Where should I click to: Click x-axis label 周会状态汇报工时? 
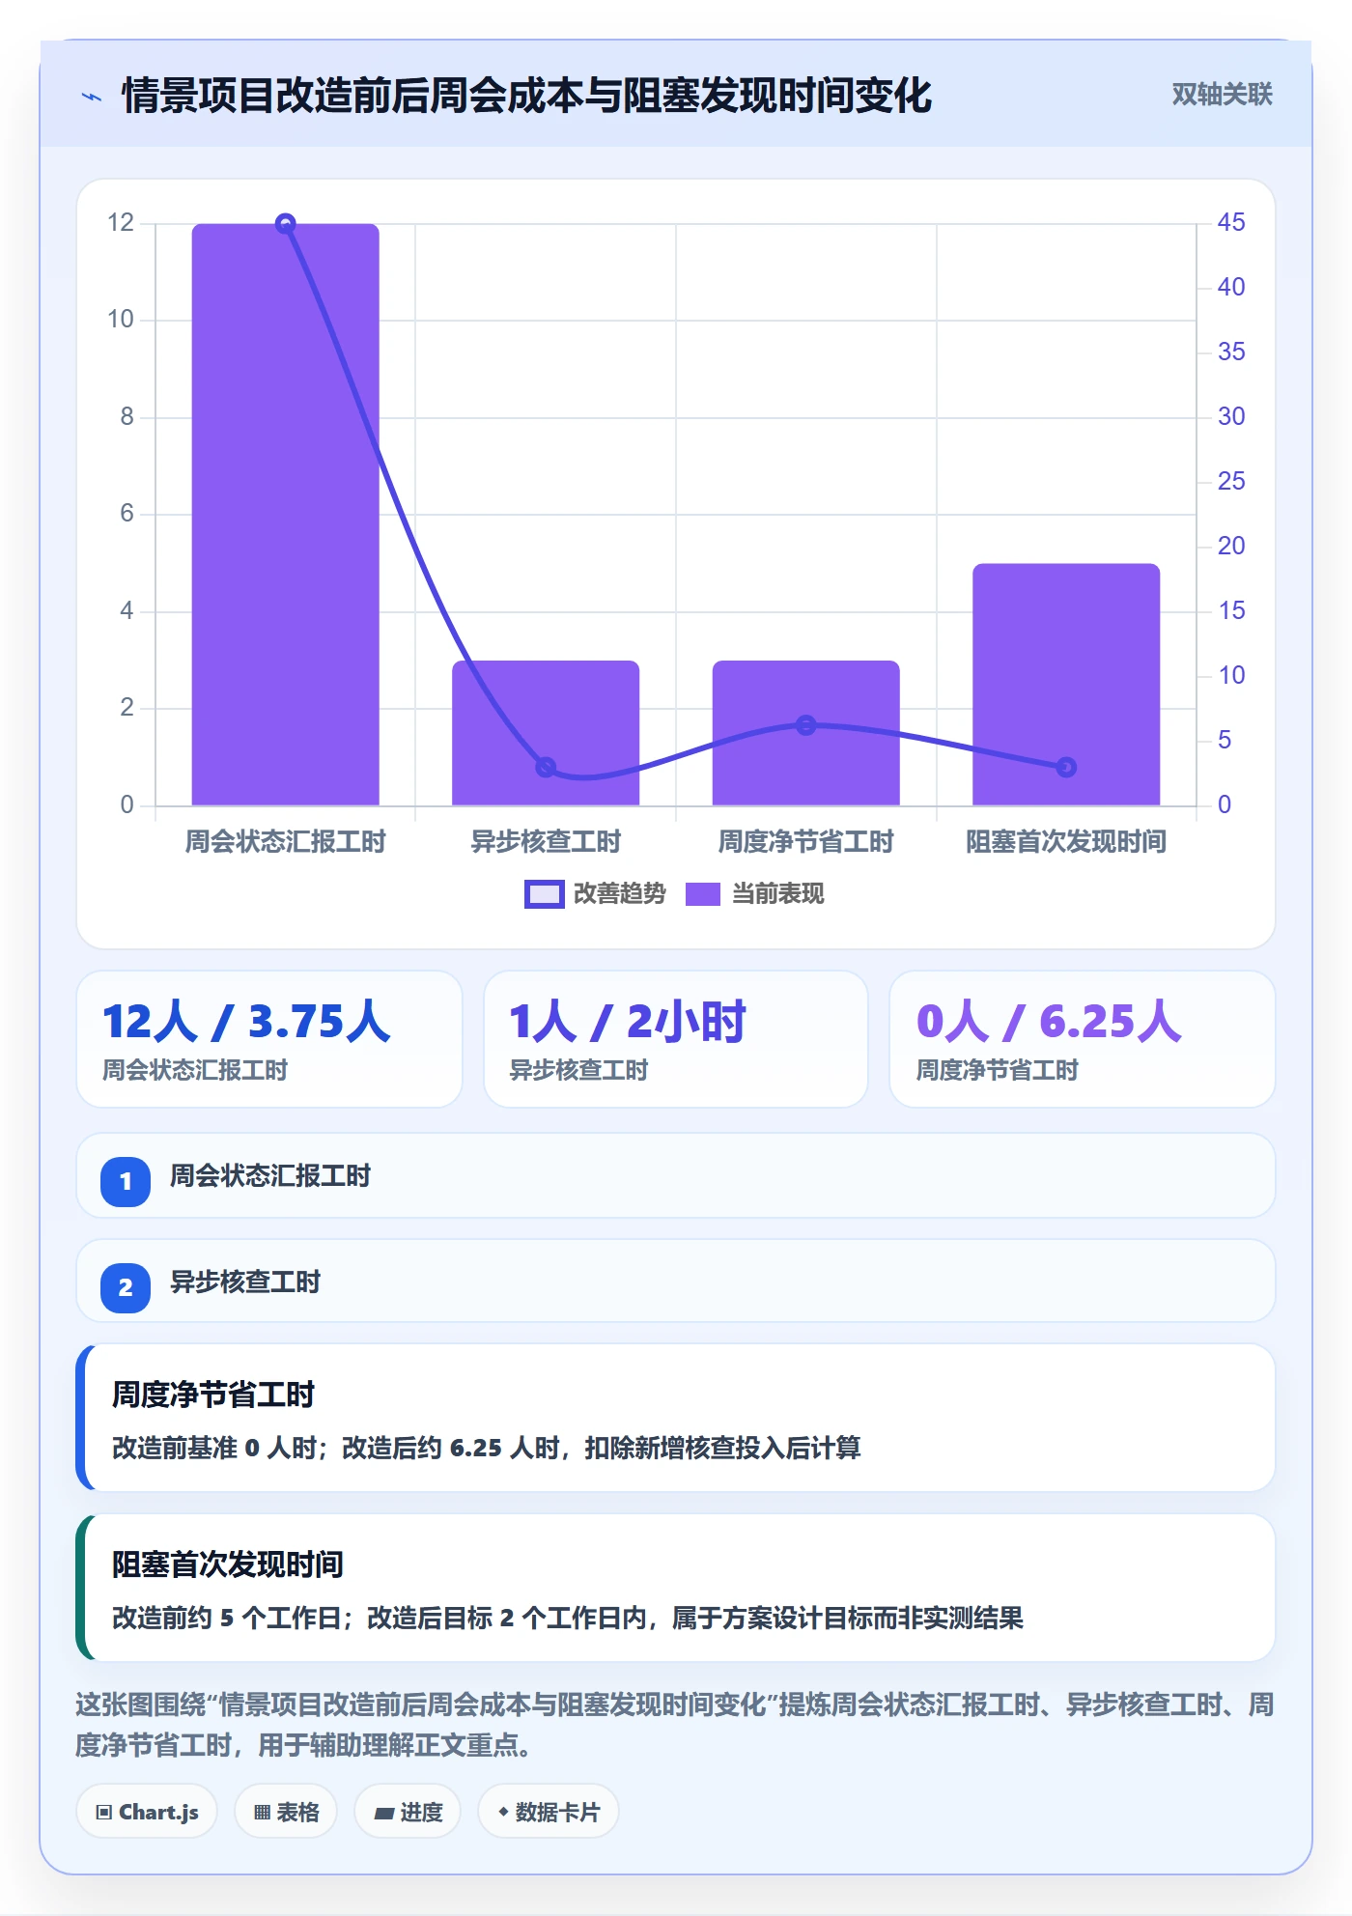(286, 842)
